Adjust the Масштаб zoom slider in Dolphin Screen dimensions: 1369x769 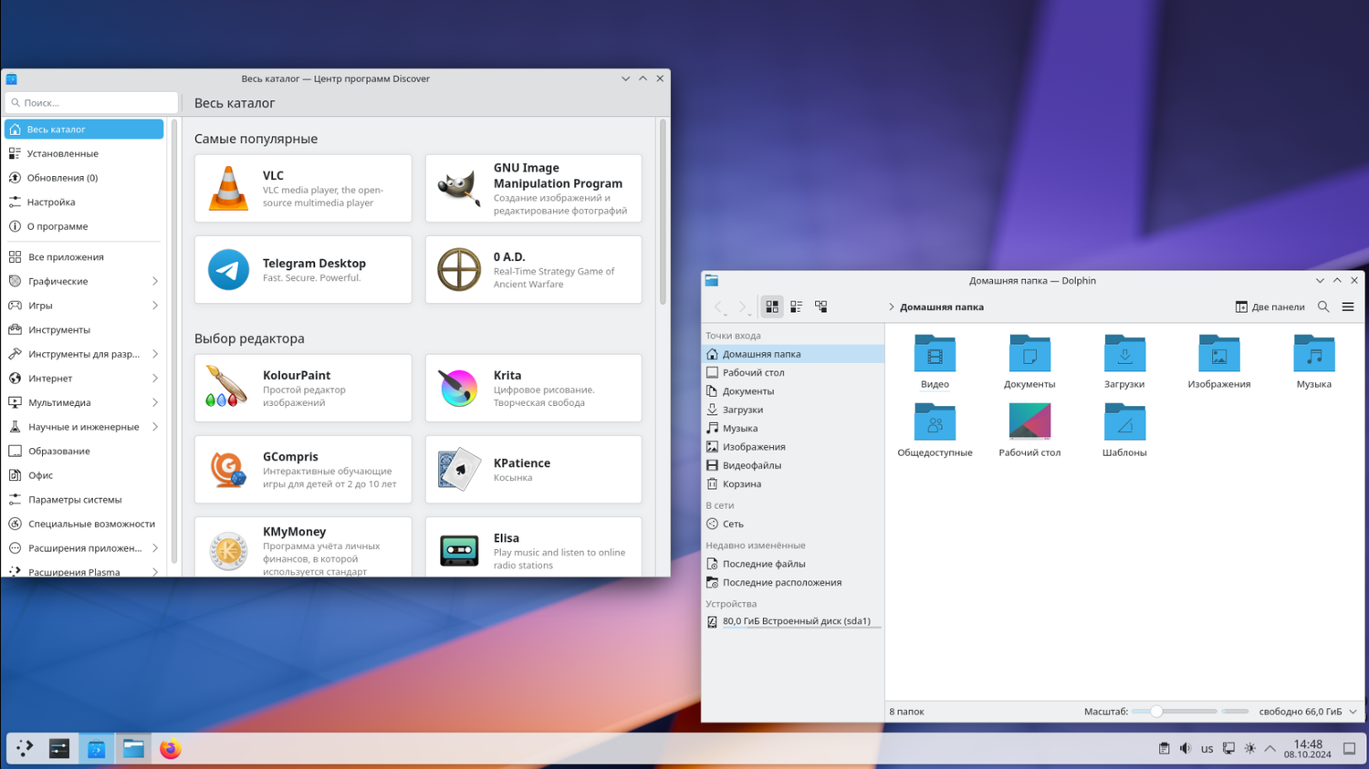click(x=1174, y=712)
